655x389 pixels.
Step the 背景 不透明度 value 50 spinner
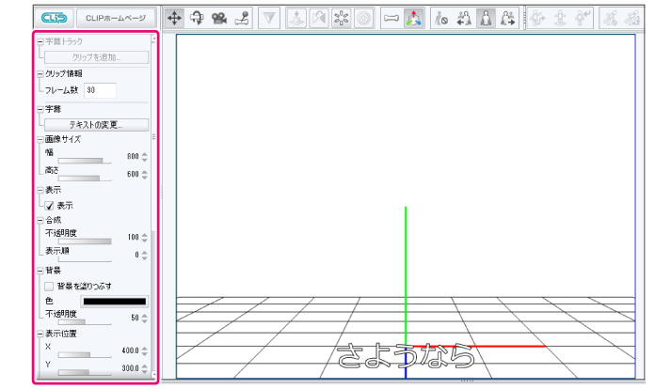145,319
